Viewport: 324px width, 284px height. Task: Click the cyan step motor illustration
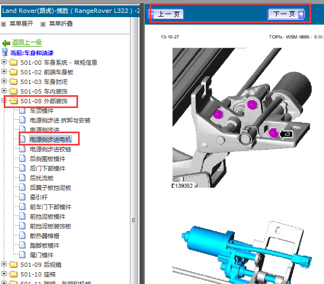(x=242, y=252)
